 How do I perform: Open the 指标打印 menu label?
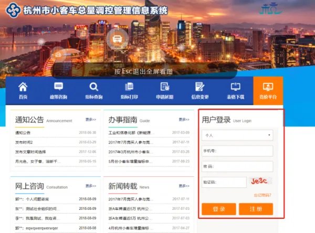[x=129, y=97]
